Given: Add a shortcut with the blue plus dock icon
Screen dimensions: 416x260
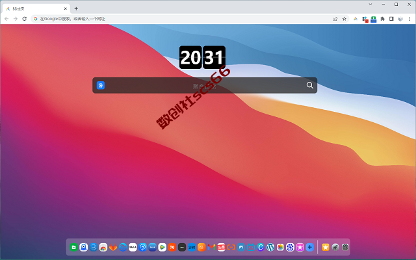Looking at the screenshot, I should click(x=309, y=247).
